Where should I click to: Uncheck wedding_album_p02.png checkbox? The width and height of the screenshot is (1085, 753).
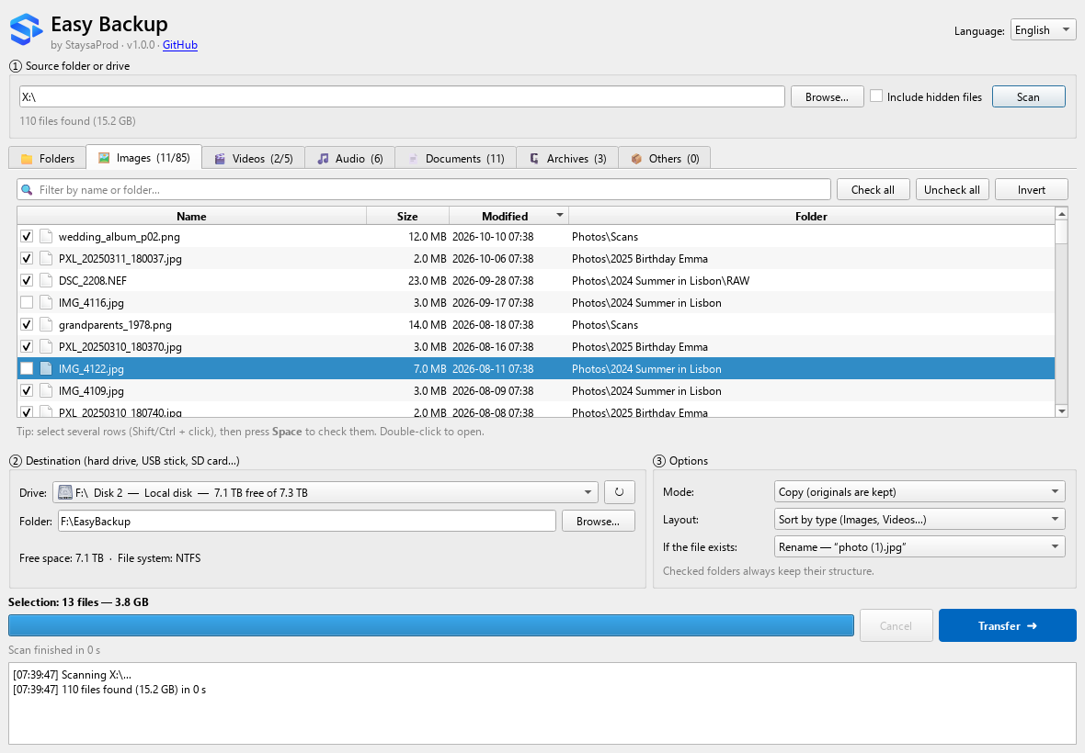pos(27,236)
